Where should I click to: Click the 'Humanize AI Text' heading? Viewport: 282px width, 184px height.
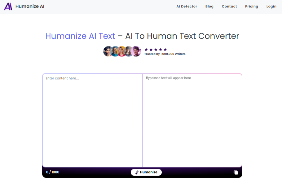(80, 36)
